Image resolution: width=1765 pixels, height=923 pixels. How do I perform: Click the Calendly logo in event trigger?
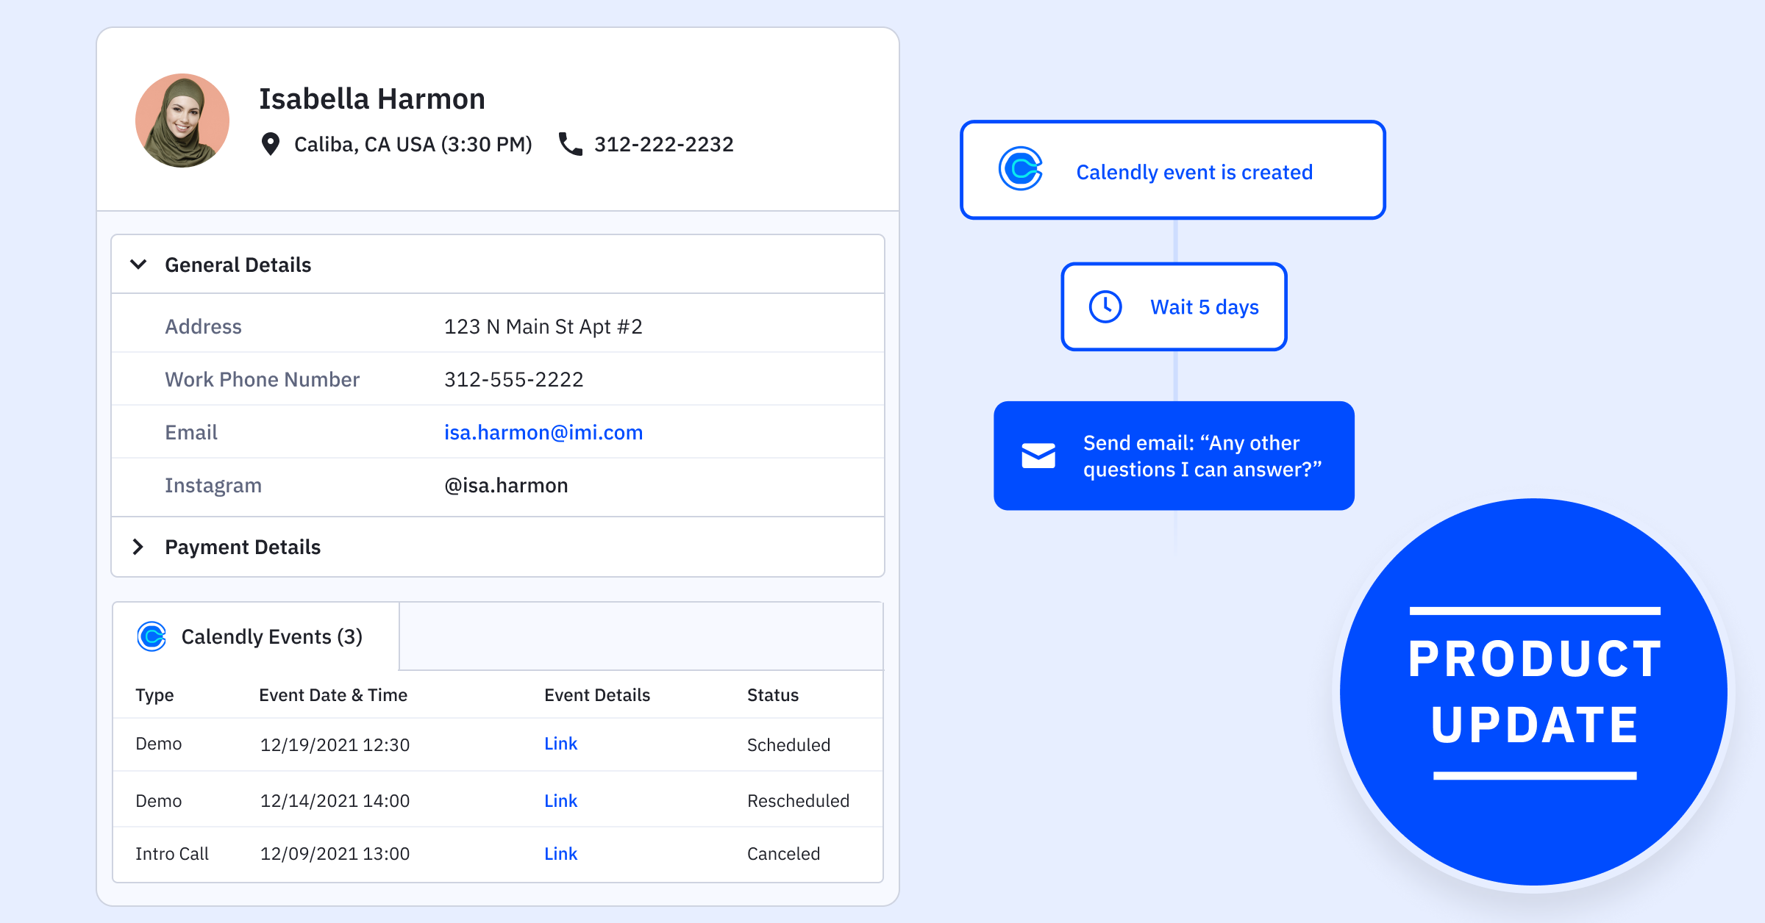[1021, 169]
